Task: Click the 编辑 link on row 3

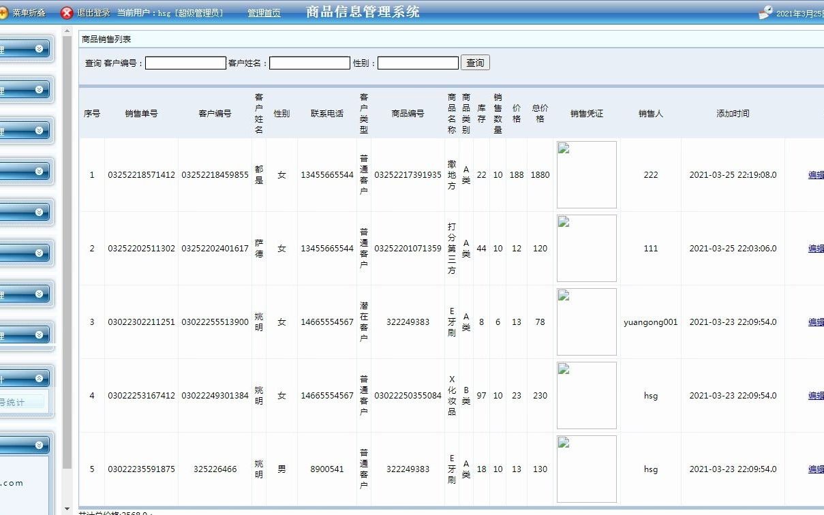Action: tap(816, 322)
